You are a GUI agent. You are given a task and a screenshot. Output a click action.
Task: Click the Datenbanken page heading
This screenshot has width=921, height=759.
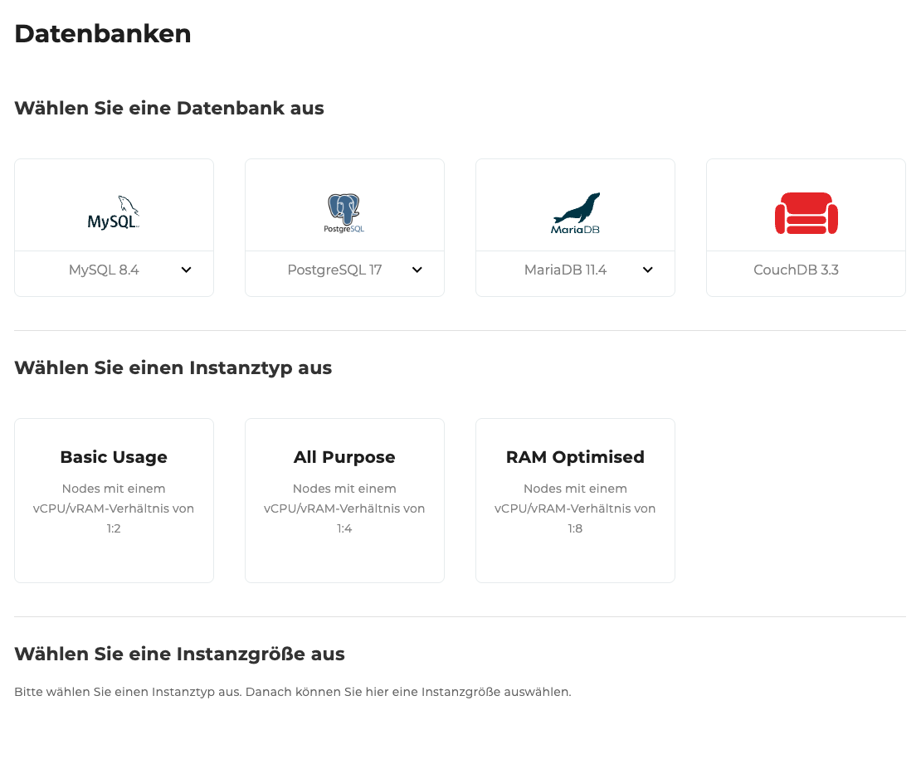point(102,34)
